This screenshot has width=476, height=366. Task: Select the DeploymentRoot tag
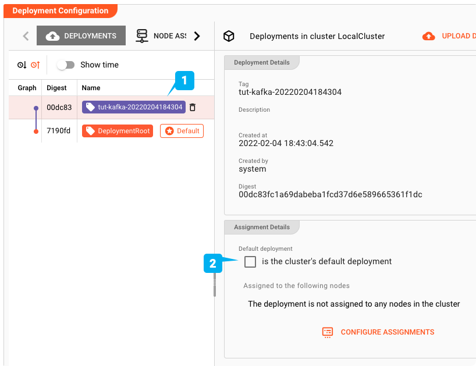pyautogui.click(x=118, y=131)
